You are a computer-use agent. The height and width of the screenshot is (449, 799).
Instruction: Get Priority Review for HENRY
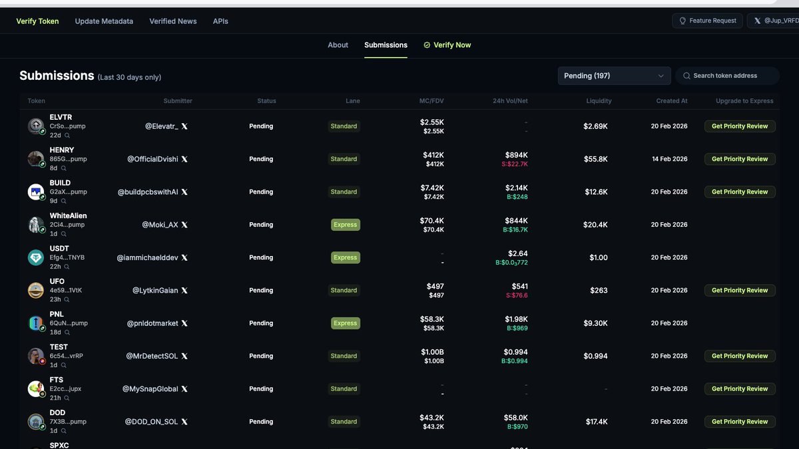tap(740, 159)
